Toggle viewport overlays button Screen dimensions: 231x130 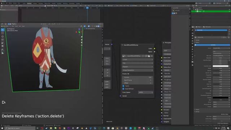point(89,26)
